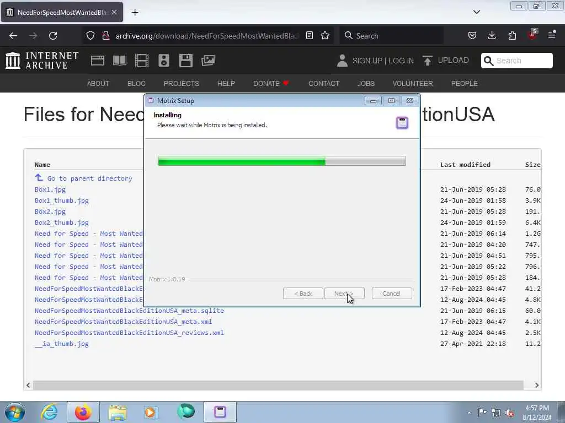Open the __ia_thumb.jpg file link
Image resolution: width=565 pixels, height=423 pixels.
tap(62, 344)
